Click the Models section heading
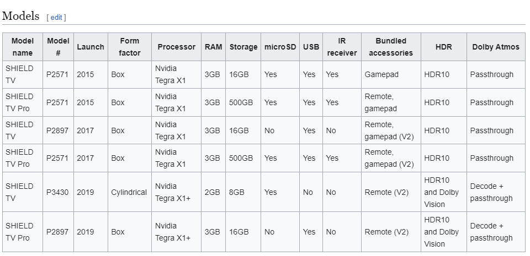The width and height of the screenshot is (530, 256). coord(21,16)
